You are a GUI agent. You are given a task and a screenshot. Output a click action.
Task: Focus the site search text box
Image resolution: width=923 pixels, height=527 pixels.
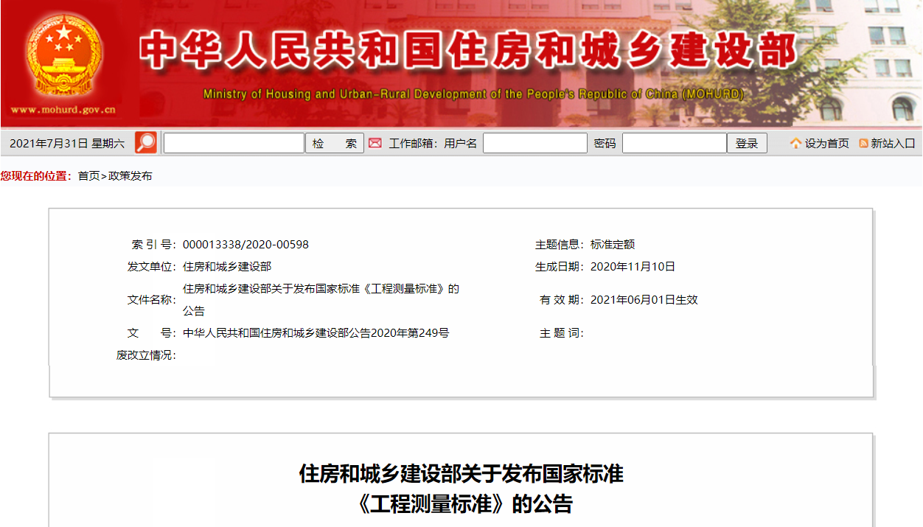(x=234, y=143)
